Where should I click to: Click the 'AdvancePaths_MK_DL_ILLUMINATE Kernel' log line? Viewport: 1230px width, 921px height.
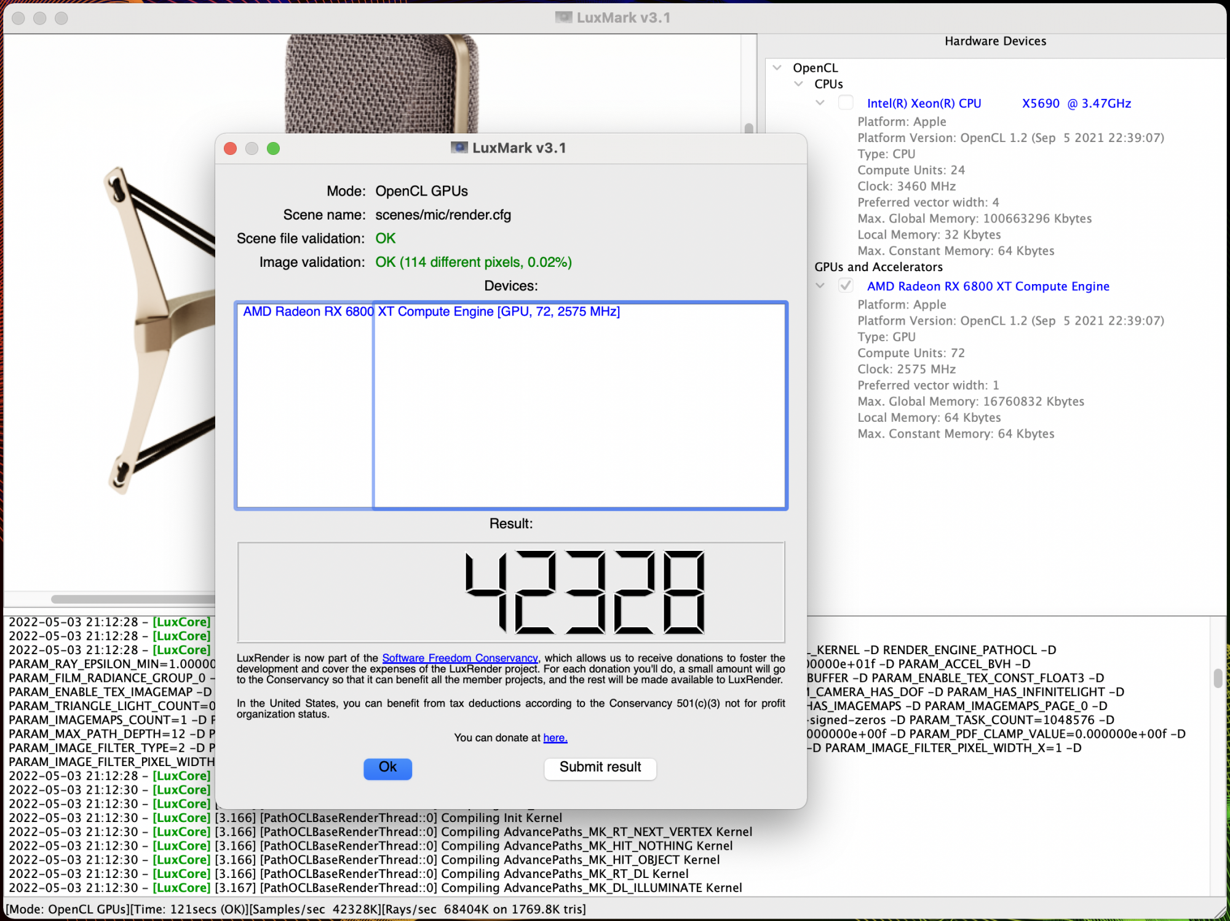pyautogui.click(x=375, y=888)
